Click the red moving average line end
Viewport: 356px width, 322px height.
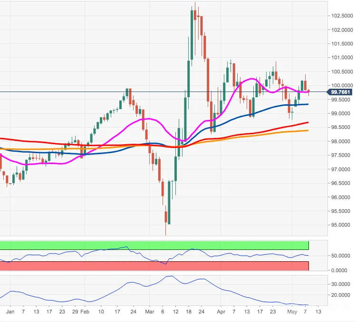308,122
